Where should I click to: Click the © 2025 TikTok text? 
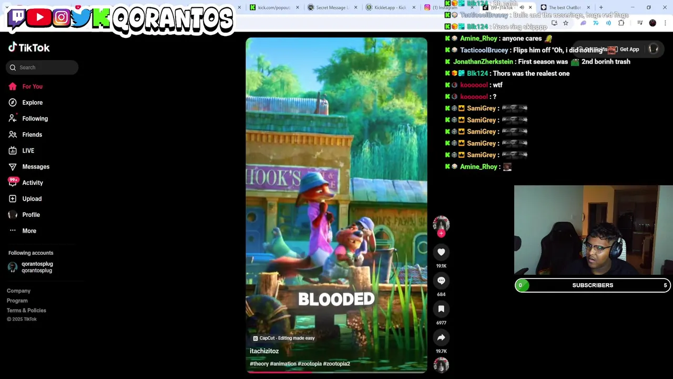coord(22,320)
